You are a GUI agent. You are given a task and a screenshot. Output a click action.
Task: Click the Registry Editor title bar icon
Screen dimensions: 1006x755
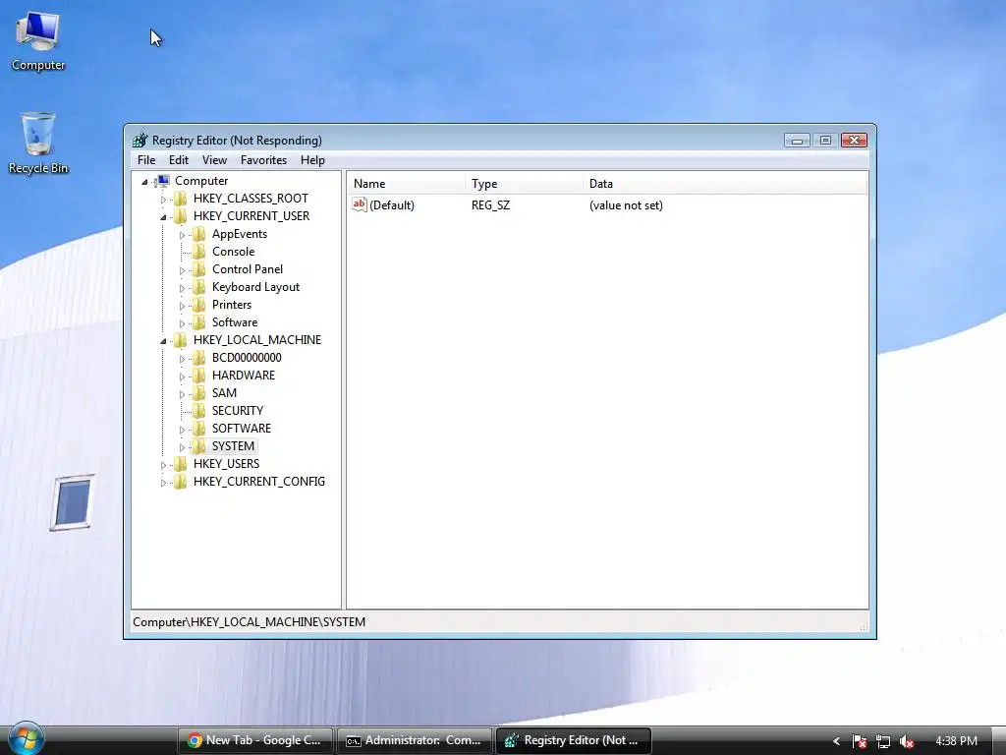click(x=140, y=140)
